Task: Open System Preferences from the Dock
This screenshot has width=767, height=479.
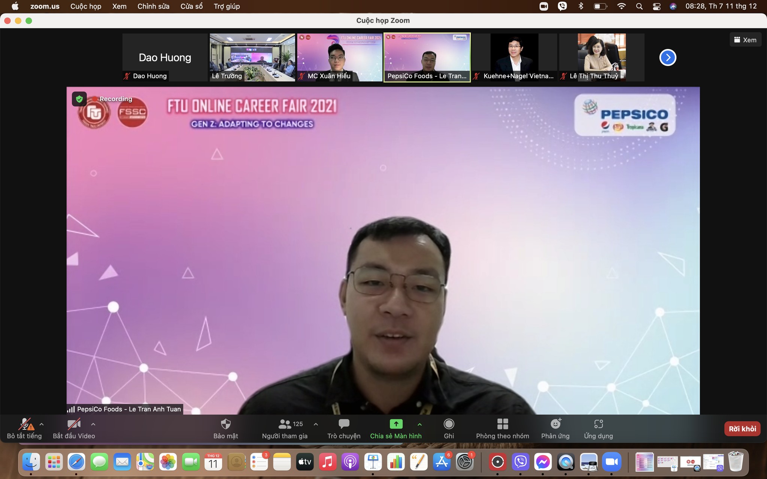Action: pyautogui.click(x=465, y=462)
